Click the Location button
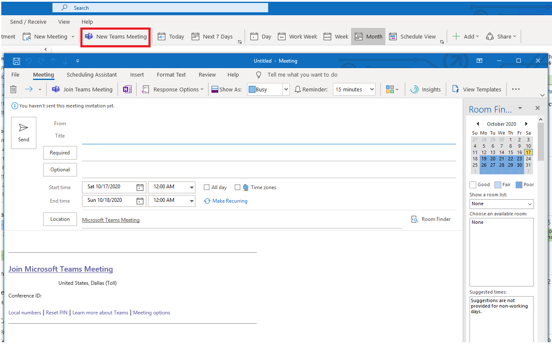 coord(60,219)
